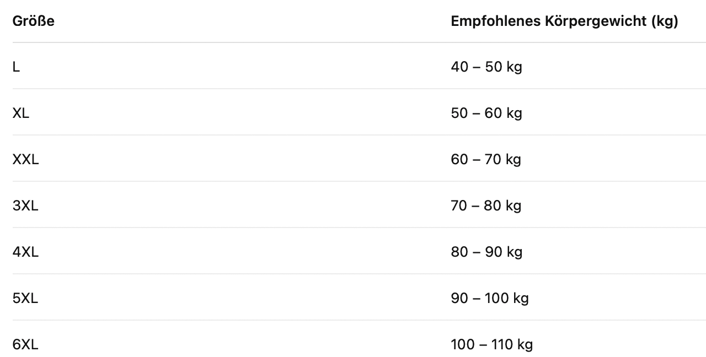Select the XXL size cell

pyautogui.click(x=26, y=159)
